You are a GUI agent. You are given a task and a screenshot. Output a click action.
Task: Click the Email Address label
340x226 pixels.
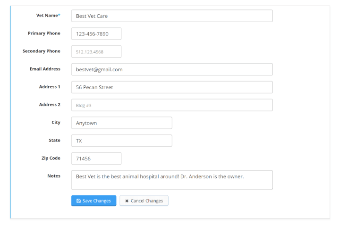point(45,69)
